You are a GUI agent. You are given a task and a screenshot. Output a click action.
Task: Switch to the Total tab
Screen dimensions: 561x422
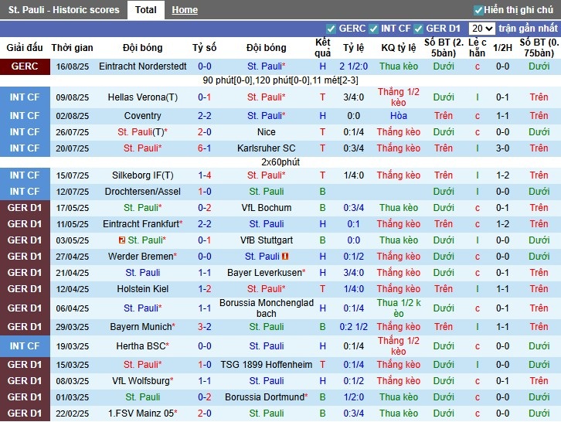click(145, 10)
